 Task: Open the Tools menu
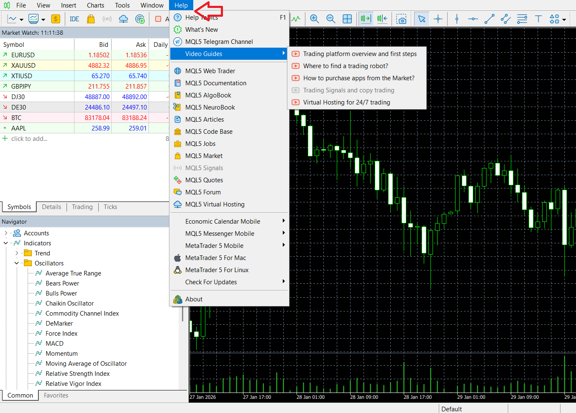coord(123,5)
